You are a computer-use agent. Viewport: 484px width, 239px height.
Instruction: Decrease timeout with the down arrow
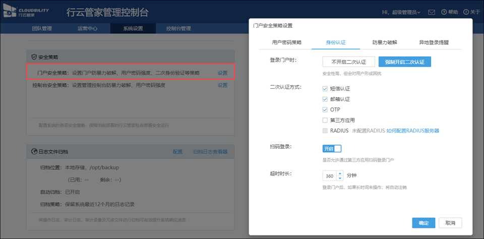[339, 178]
